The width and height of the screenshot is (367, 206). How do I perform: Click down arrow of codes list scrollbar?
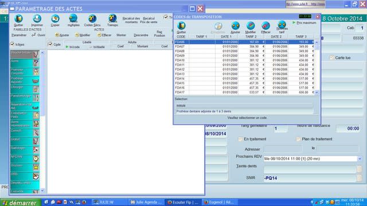pyautogui.click(x=317, y=93)
